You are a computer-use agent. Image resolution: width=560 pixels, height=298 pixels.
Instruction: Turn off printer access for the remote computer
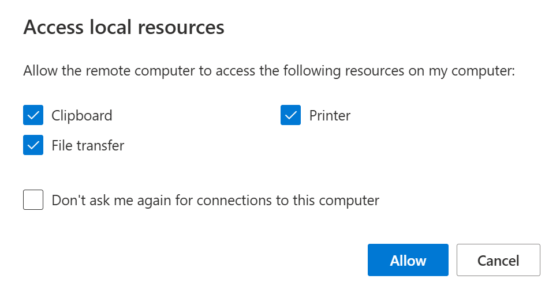click(291, 115)
